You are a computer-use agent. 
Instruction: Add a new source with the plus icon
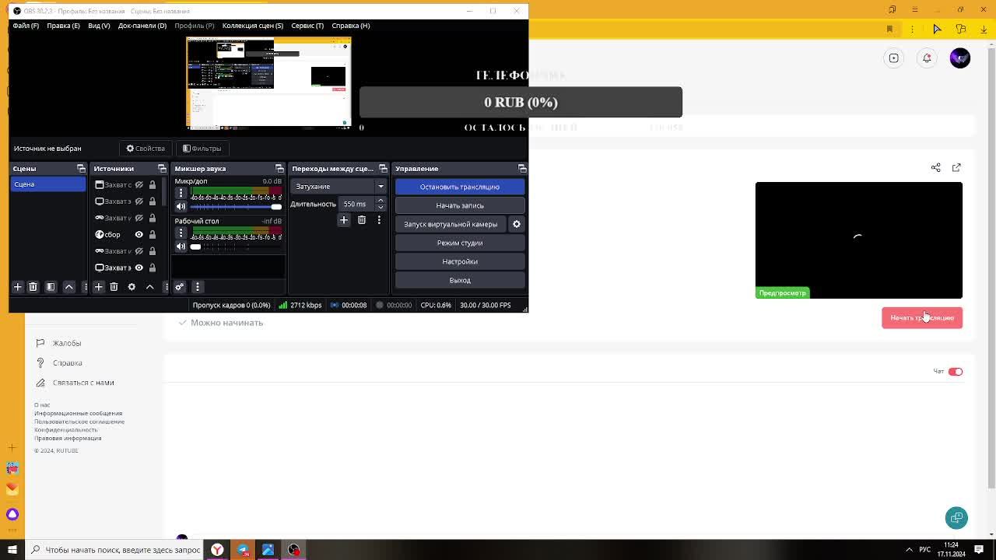[99, 287]
